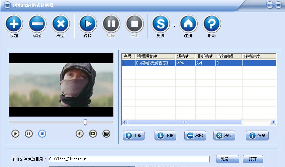Open Help (帮助) question mark icon
This screenshot has height=167, width=285.
pos(212,24)
